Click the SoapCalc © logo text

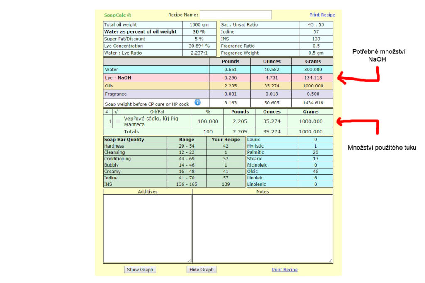point(117,15)
